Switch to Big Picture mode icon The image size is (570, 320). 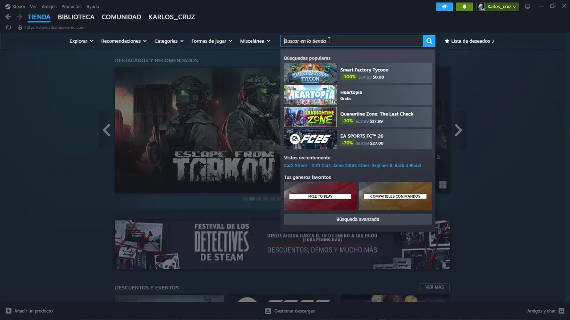[528, 7]
